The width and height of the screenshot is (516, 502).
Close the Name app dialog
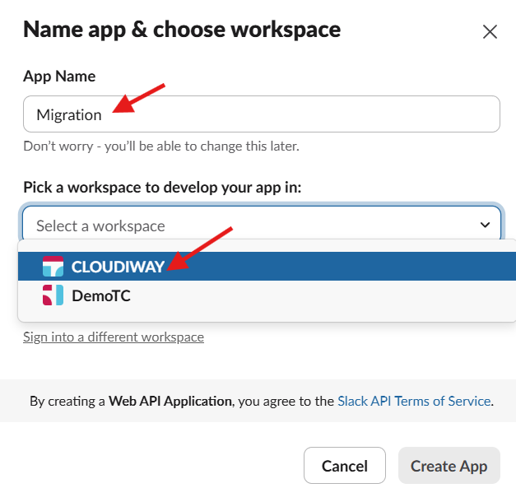pos(490,32)
